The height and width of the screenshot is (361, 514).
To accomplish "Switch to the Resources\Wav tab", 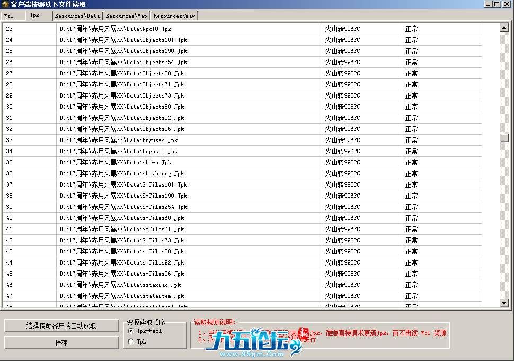I will pyautogui.click(x=174, y=16).
